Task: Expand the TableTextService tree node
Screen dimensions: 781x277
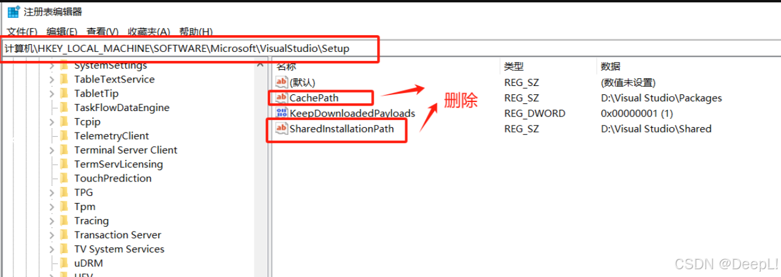Action: pyautogui.click(x=51, y=79)
